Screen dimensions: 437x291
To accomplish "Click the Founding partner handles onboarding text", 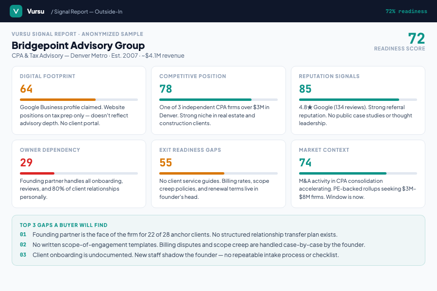I will pyautogui.click(x=71, y=189).
